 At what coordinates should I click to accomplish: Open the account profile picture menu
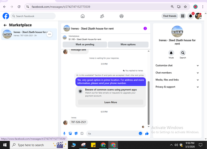tap(198, 16)
